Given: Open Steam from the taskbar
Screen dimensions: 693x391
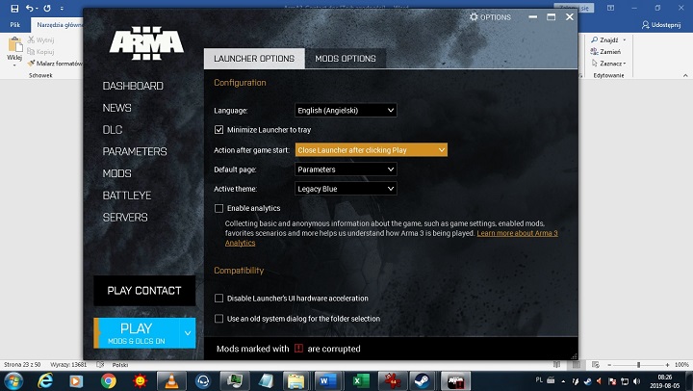Looking at the screenshot, I should pos(421,380).
